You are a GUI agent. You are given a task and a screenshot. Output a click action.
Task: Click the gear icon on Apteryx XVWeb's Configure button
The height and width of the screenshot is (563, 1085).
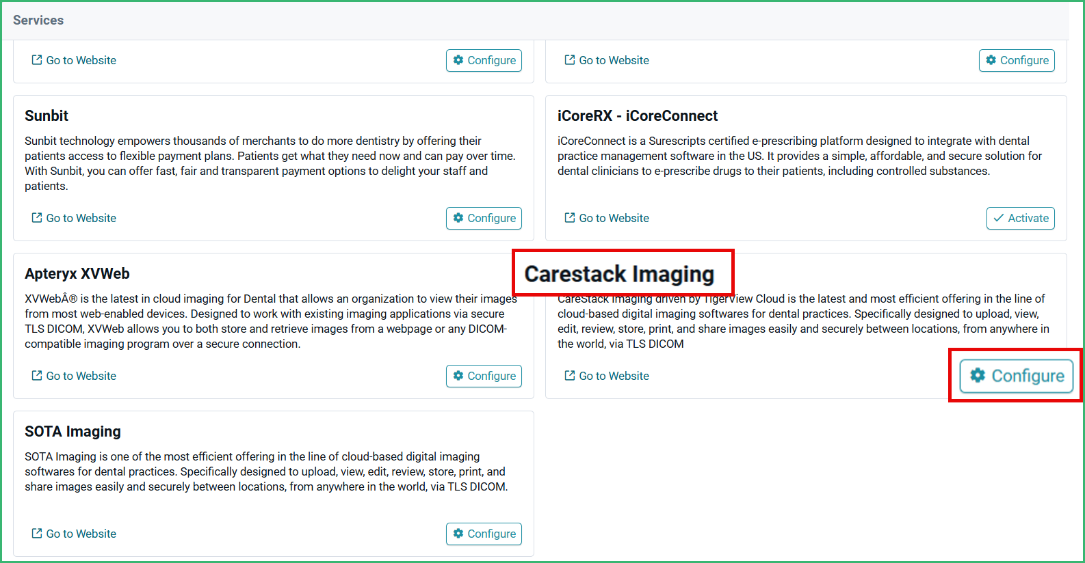coord(458,376)
